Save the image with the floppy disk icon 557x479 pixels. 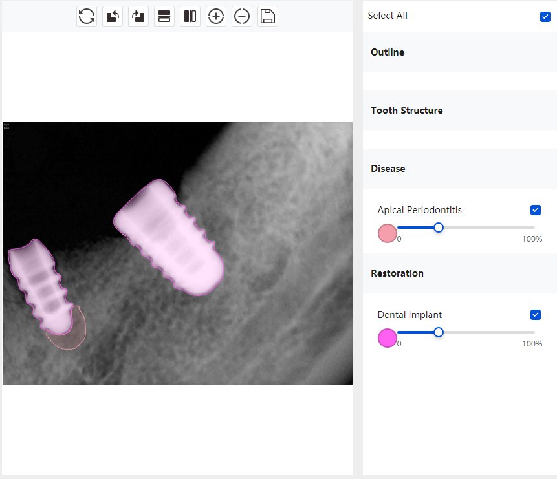click(x=268, y=17)
